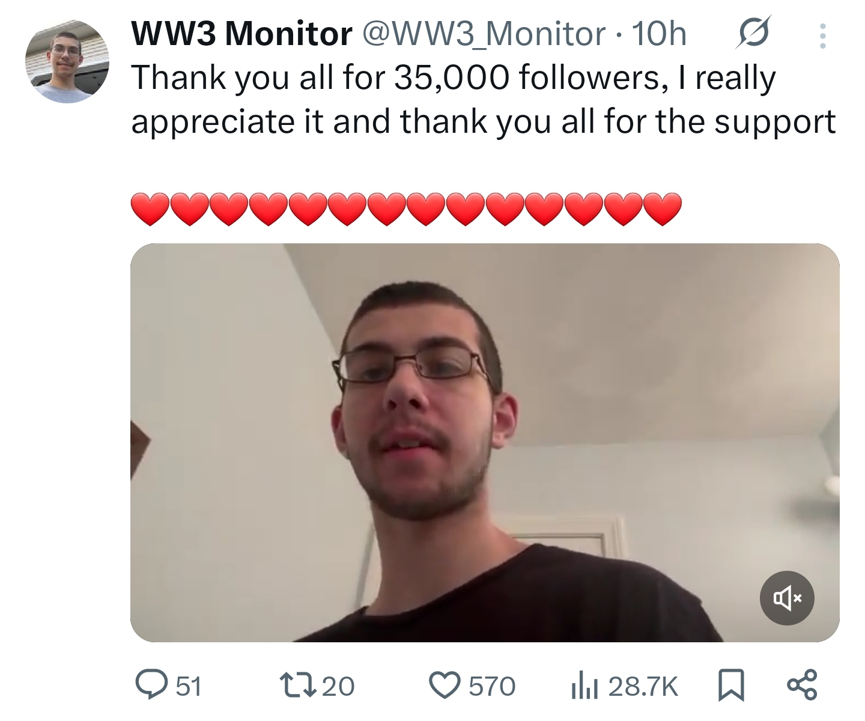Open the WW3 Monitor profile avatar

click(x=67, y=61)
